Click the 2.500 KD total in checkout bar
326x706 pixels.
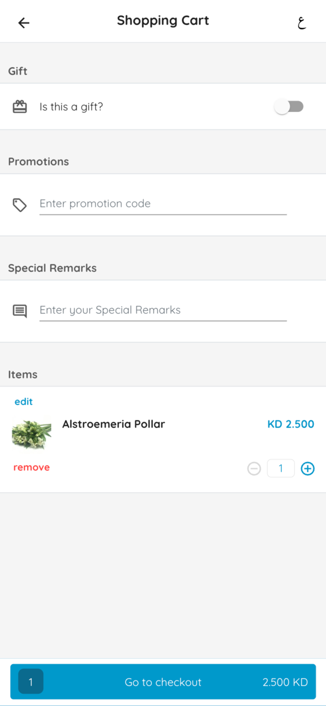point(285,682)
